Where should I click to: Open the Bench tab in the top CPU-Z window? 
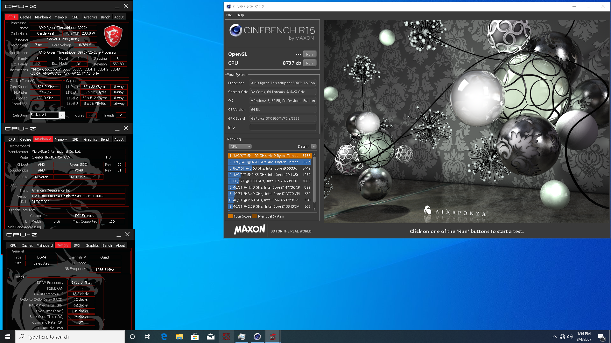(x=106, y=17)
